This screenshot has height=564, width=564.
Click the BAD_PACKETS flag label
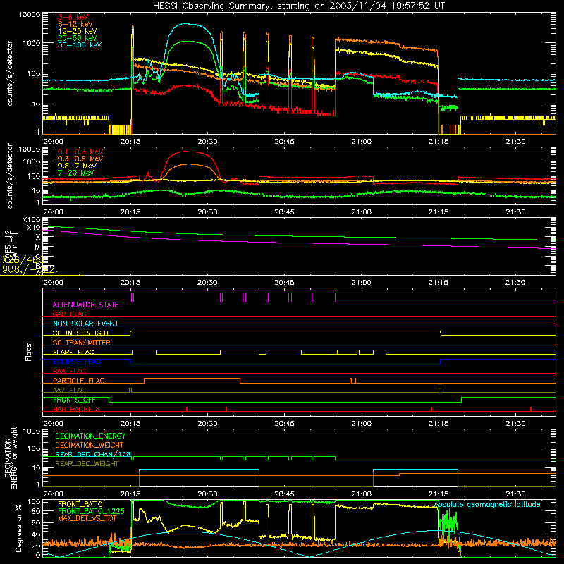coord(77,409)
